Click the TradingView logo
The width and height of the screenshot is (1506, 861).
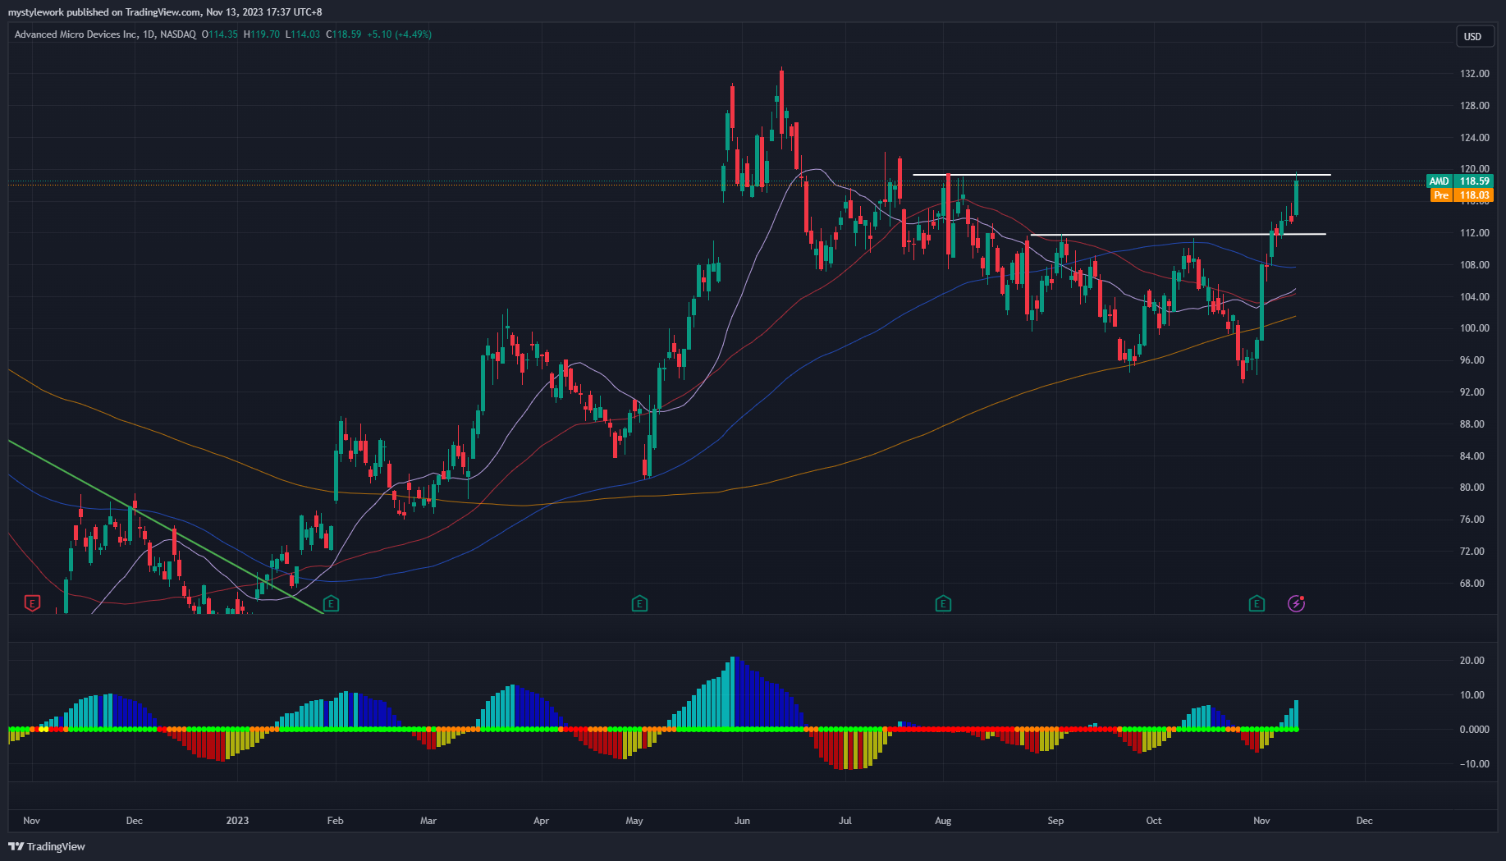coord(47,846)
